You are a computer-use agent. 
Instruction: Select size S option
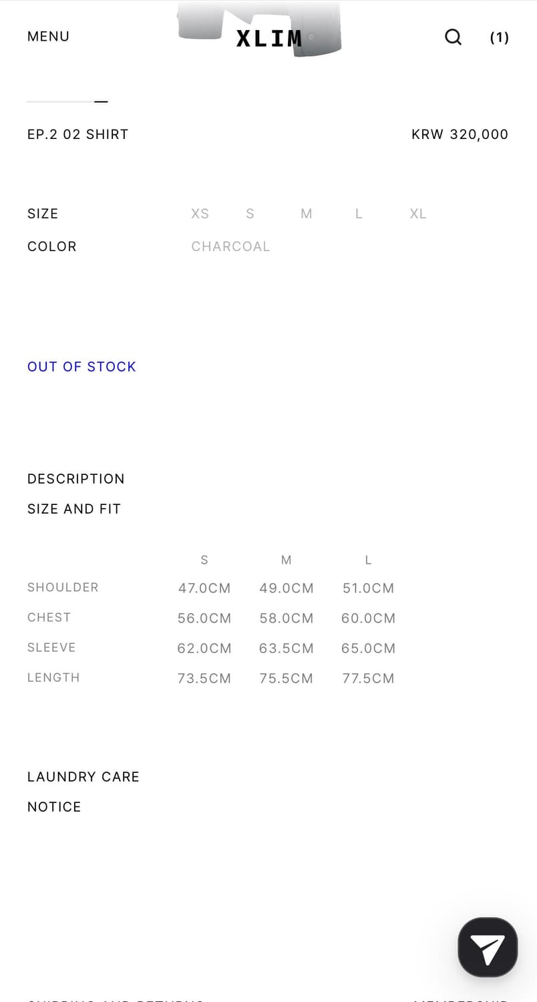tap(250, 214)
